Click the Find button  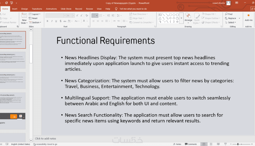pyautogui.click(x=229, y=14)
